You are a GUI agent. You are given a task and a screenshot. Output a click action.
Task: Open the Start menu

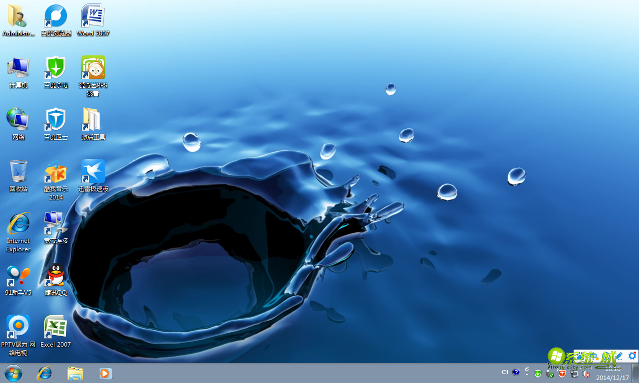[12, 373]
